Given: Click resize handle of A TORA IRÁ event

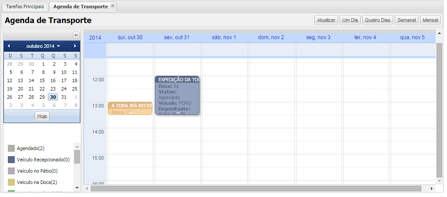Looking at the screenshot, I should click(131, 113).
